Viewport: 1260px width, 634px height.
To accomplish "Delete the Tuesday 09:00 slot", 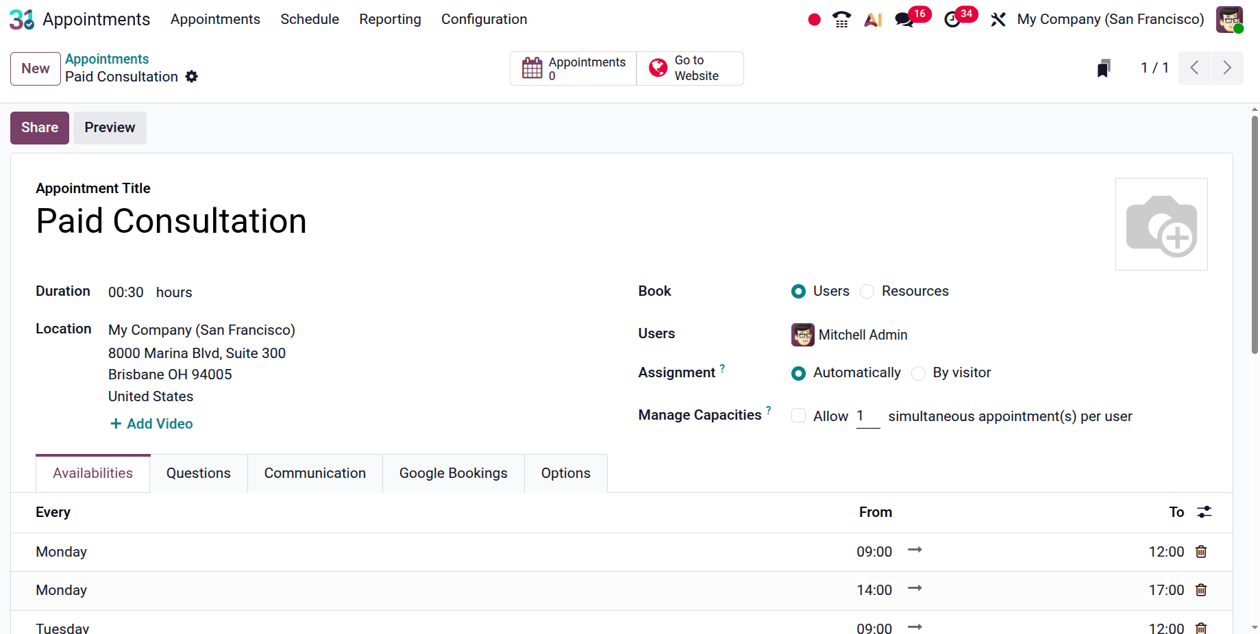I will pyautogui.click(x=1201, y=628).
